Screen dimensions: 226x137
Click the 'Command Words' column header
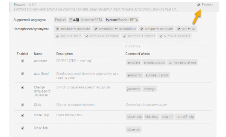[137, 54]
